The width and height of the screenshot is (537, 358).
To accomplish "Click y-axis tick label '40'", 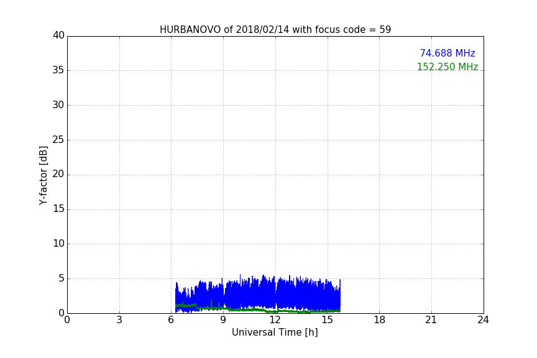I will 58,35.
